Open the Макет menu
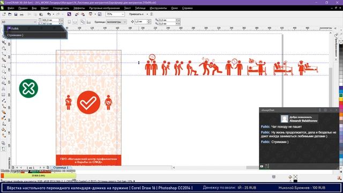The height and width of the screenshot is (193, 343). pyautogui.click(x=44, y=8)
